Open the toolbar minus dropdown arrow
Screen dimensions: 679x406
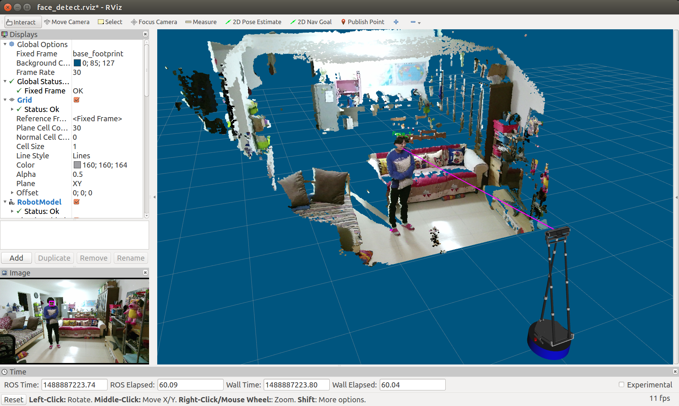(x=419, y=23)
